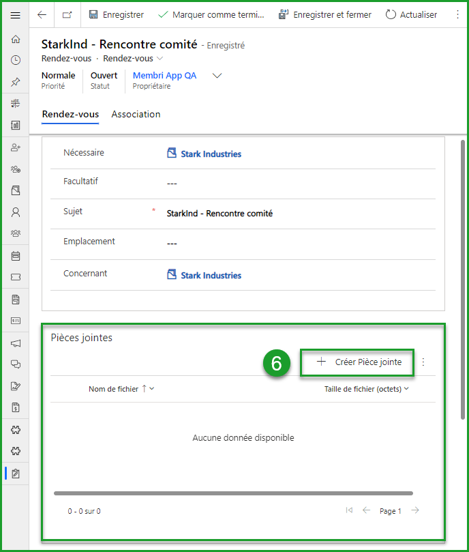Sort by Taille de fichier column dropdown
Viewport: 469px width, 552px height.
click(x=366, y=389)
